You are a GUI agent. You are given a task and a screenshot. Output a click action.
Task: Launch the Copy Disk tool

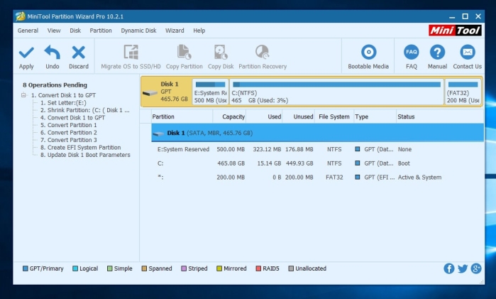(221, 58)
